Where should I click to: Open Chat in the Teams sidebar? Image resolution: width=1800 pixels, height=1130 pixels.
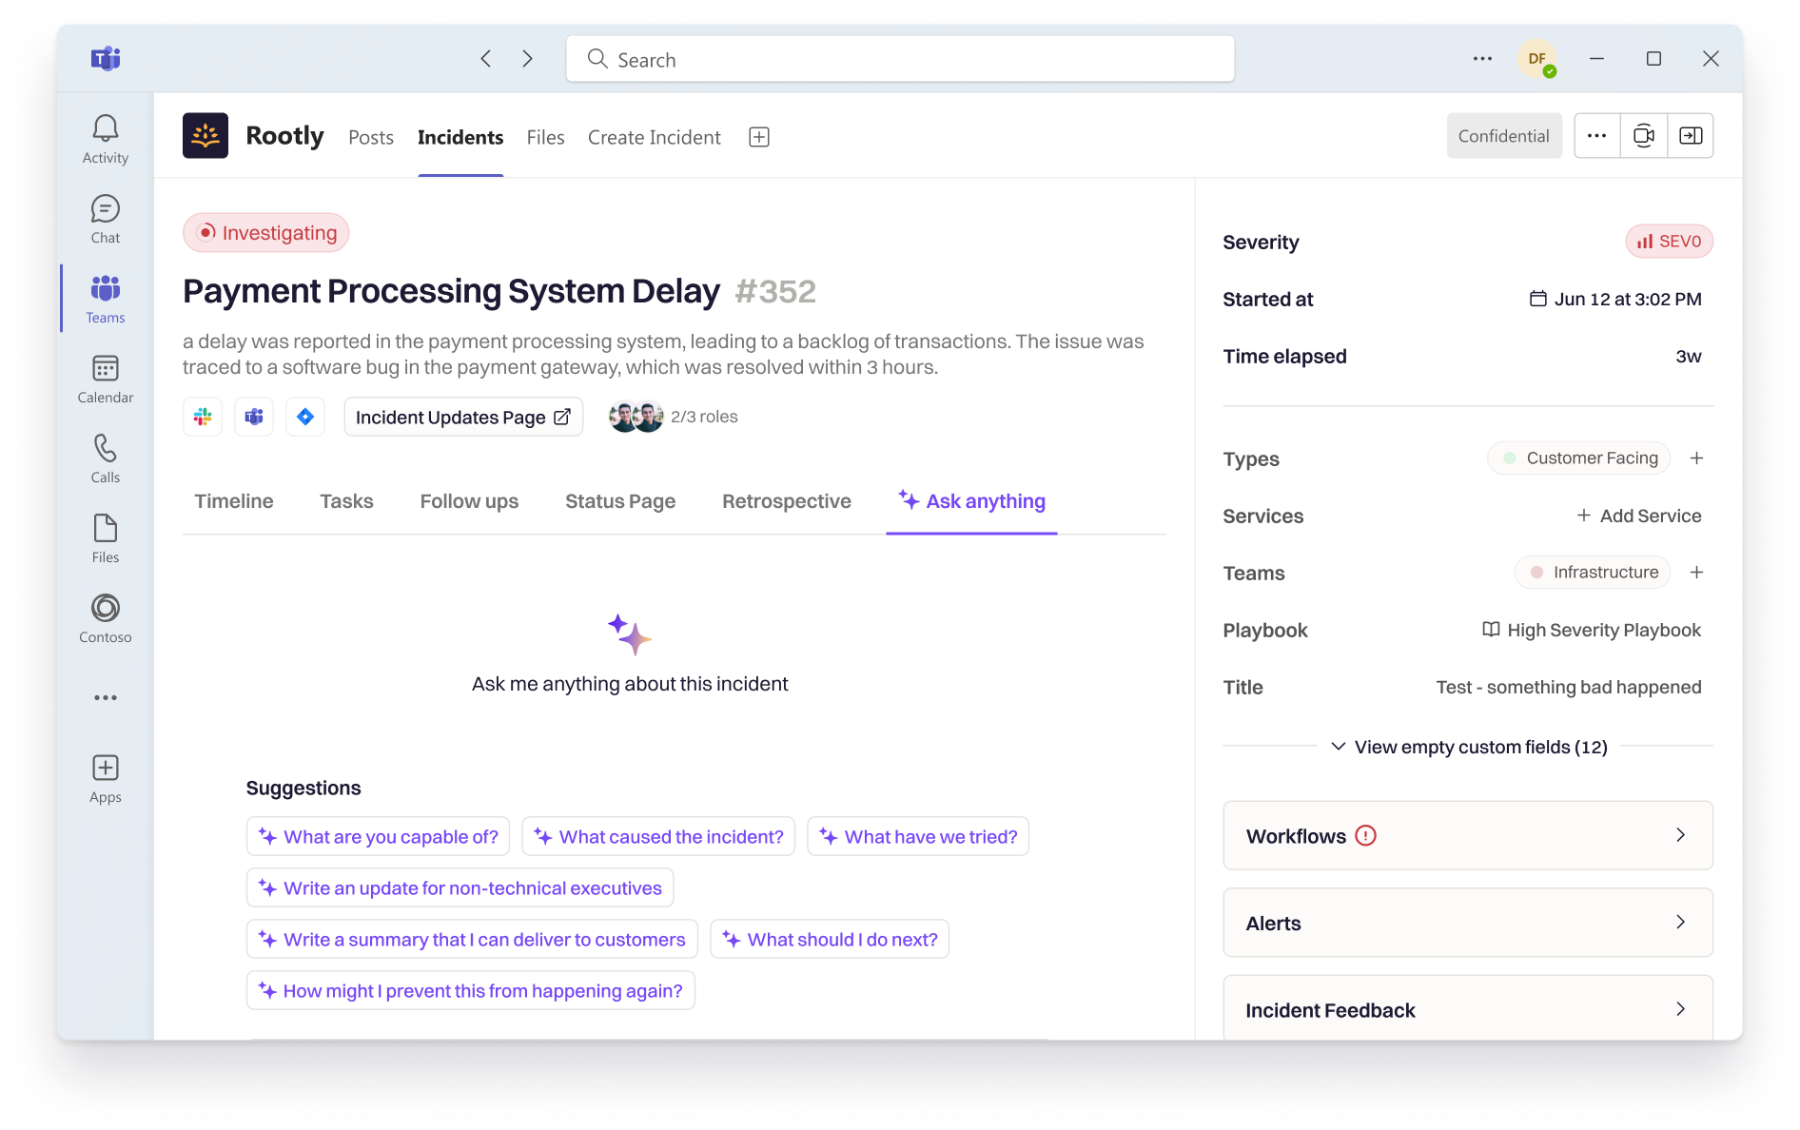click(x=105, y=220)
